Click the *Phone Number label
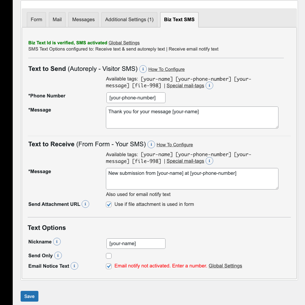This screenshot has width=305, height=305. (x=47, y=96)
